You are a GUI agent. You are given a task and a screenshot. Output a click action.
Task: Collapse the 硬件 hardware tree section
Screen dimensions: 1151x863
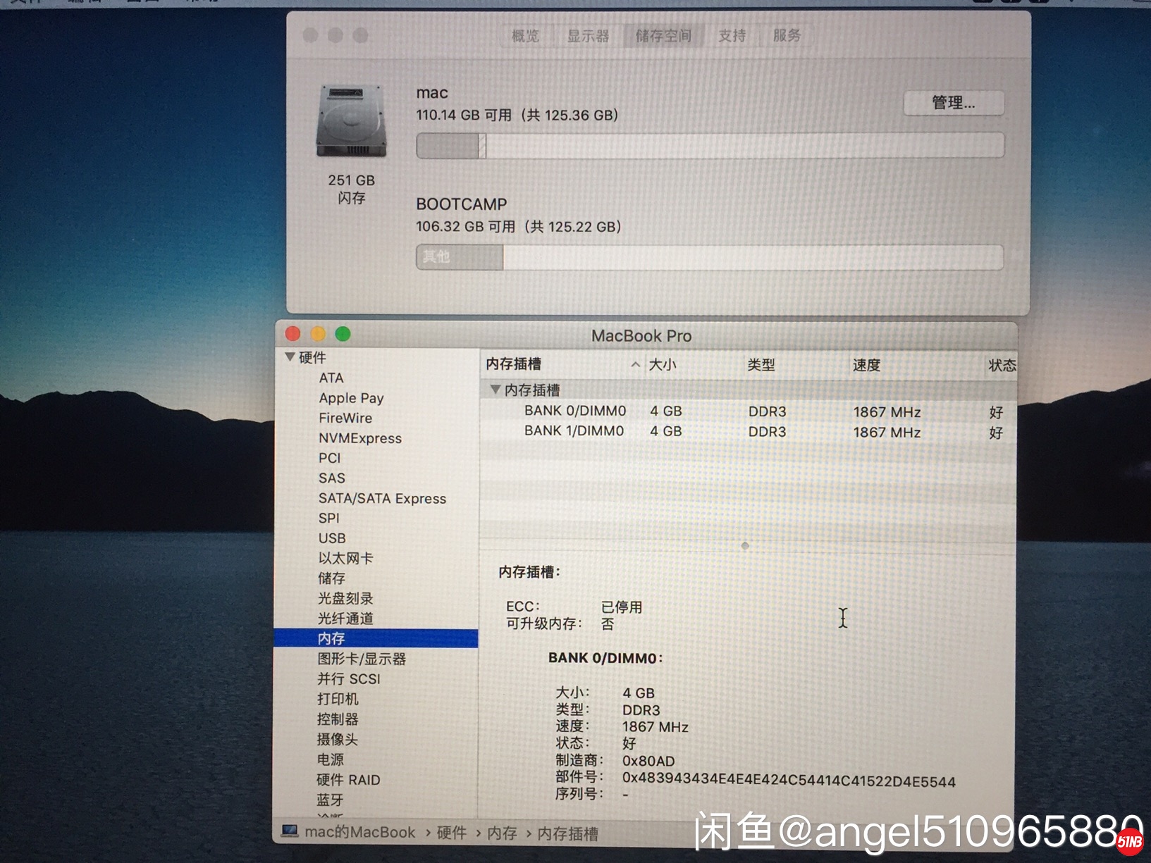point(290,357)
